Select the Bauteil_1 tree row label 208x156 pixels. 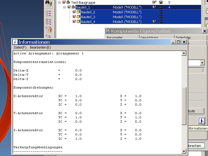point(83,7)
